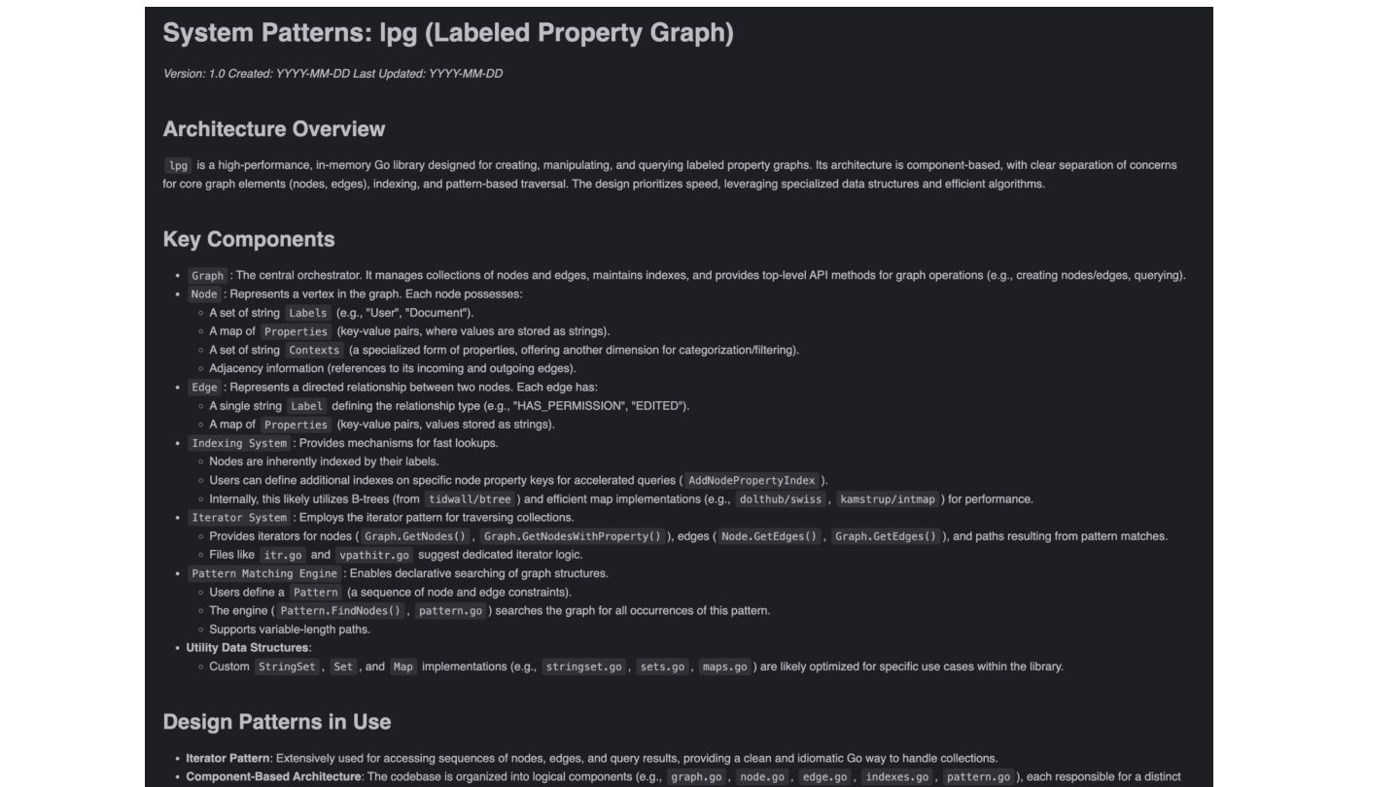Click the 'stringset.go' file name

(583, 667)
